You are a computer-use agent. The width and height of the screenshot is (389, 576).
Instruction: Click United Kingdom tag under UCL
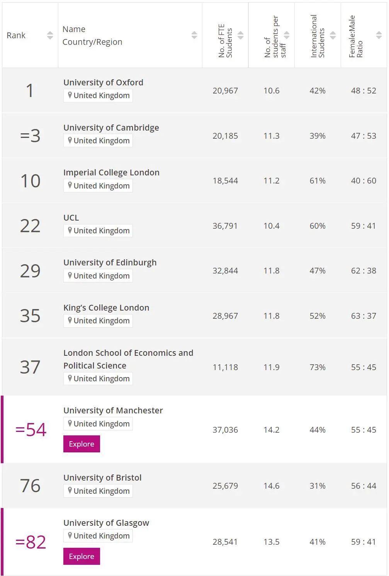coord(98,231)
